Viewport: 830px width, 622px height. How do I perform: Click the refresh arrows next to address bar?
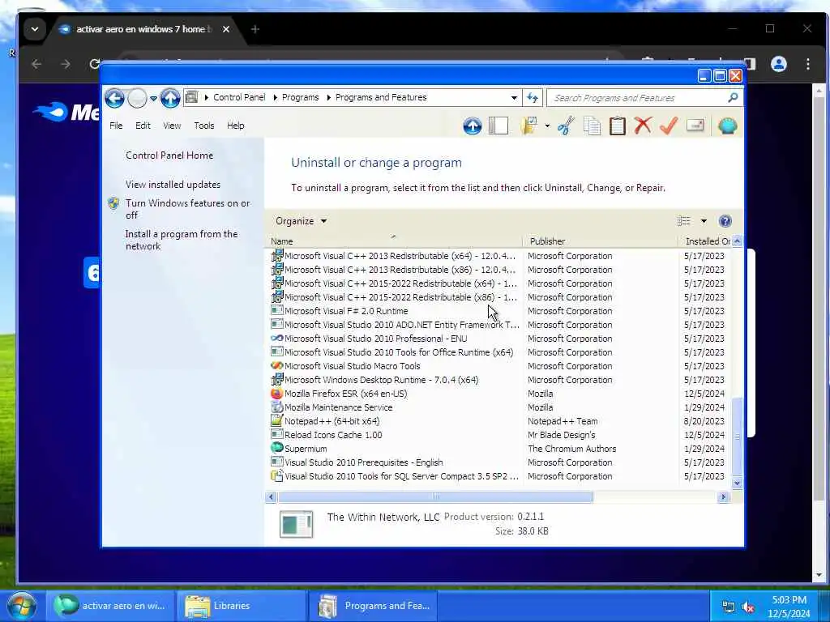[533, 97]
